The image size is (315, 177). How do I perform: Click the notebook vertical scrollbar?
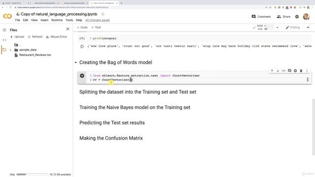point(314,127)
